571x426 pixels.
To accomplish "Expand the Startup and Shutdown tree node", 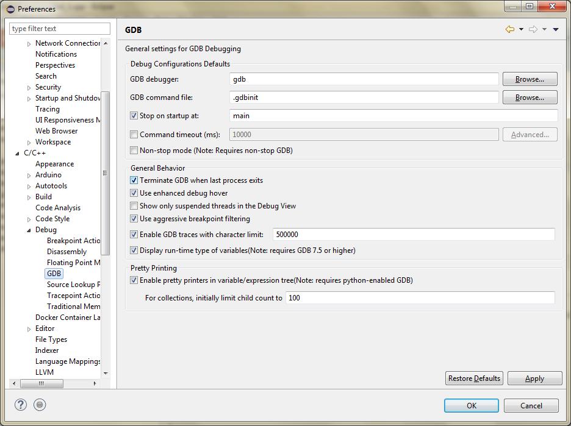I will click(29, 99).
